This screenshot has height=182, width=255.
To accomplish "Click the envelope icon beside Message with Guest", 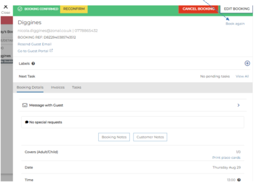I will click(25, 105).
